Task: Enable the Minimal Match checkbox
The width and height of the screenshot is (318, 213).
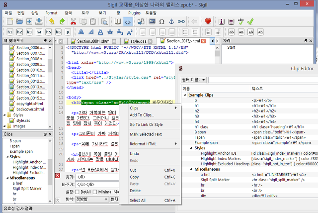Action: (x=95, y=192)
